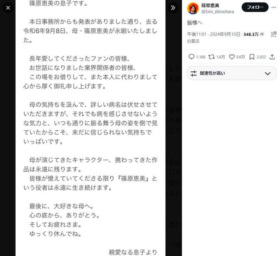Click the share upload icon
The width and height of the screenshot is (279, 256).
coord(272,57)
